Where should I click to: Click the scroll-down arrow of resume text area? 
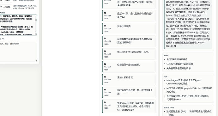pyautogui.click(x=36, y=32)
